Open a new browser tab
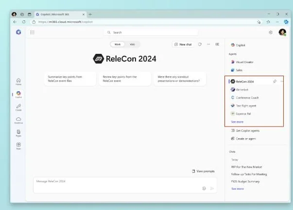Screen dimensions: 293x210 (x=90, y=15)
